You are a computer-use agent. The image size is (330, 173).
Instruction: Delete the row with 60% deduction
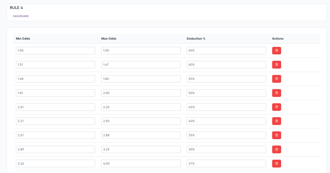(276, 65)
